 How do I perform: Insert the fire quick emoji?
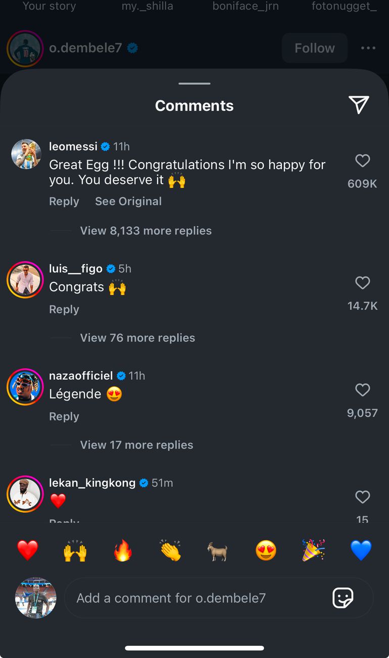(x=123, y=550)
